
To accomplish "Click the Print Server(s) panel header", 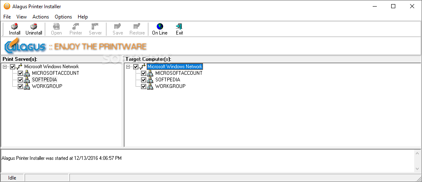I will [19, 59].
